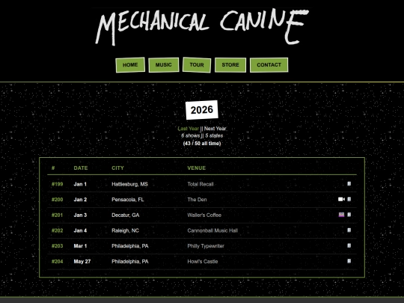Visit the STORE page
This screenshot has height=303, width=404.
tap(230, 65)
